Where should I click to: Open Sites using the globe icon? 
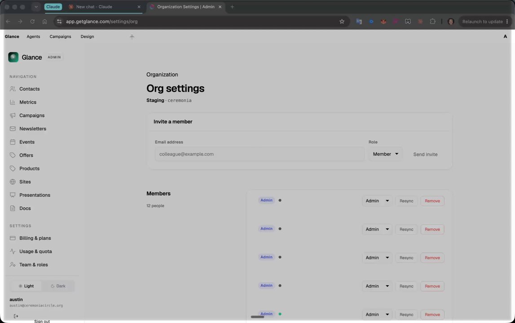pyautogui.click(x=13, y=182)
